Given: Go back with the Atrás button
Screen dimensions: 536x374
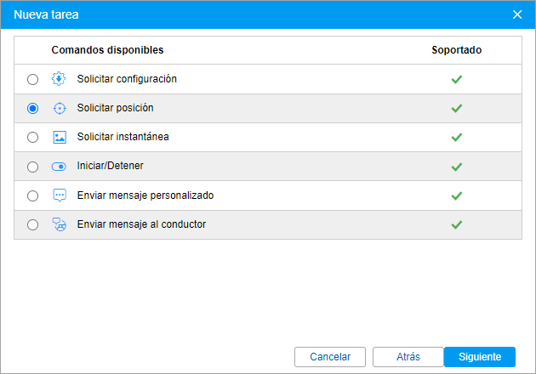Looking at the screenshot, I should click(x=408, y=357).
